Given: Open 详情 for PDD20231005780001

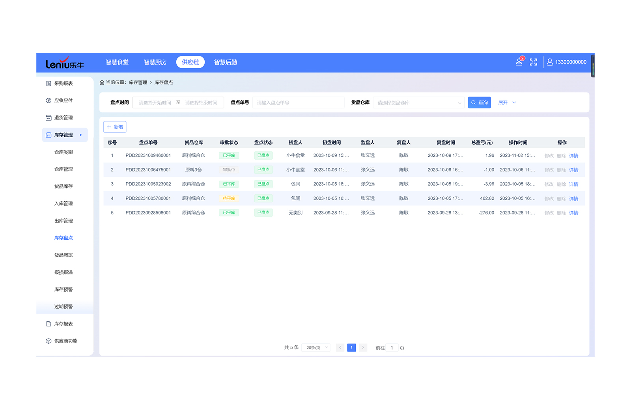Looking at the screenshot, I should [x=573, y=199].
